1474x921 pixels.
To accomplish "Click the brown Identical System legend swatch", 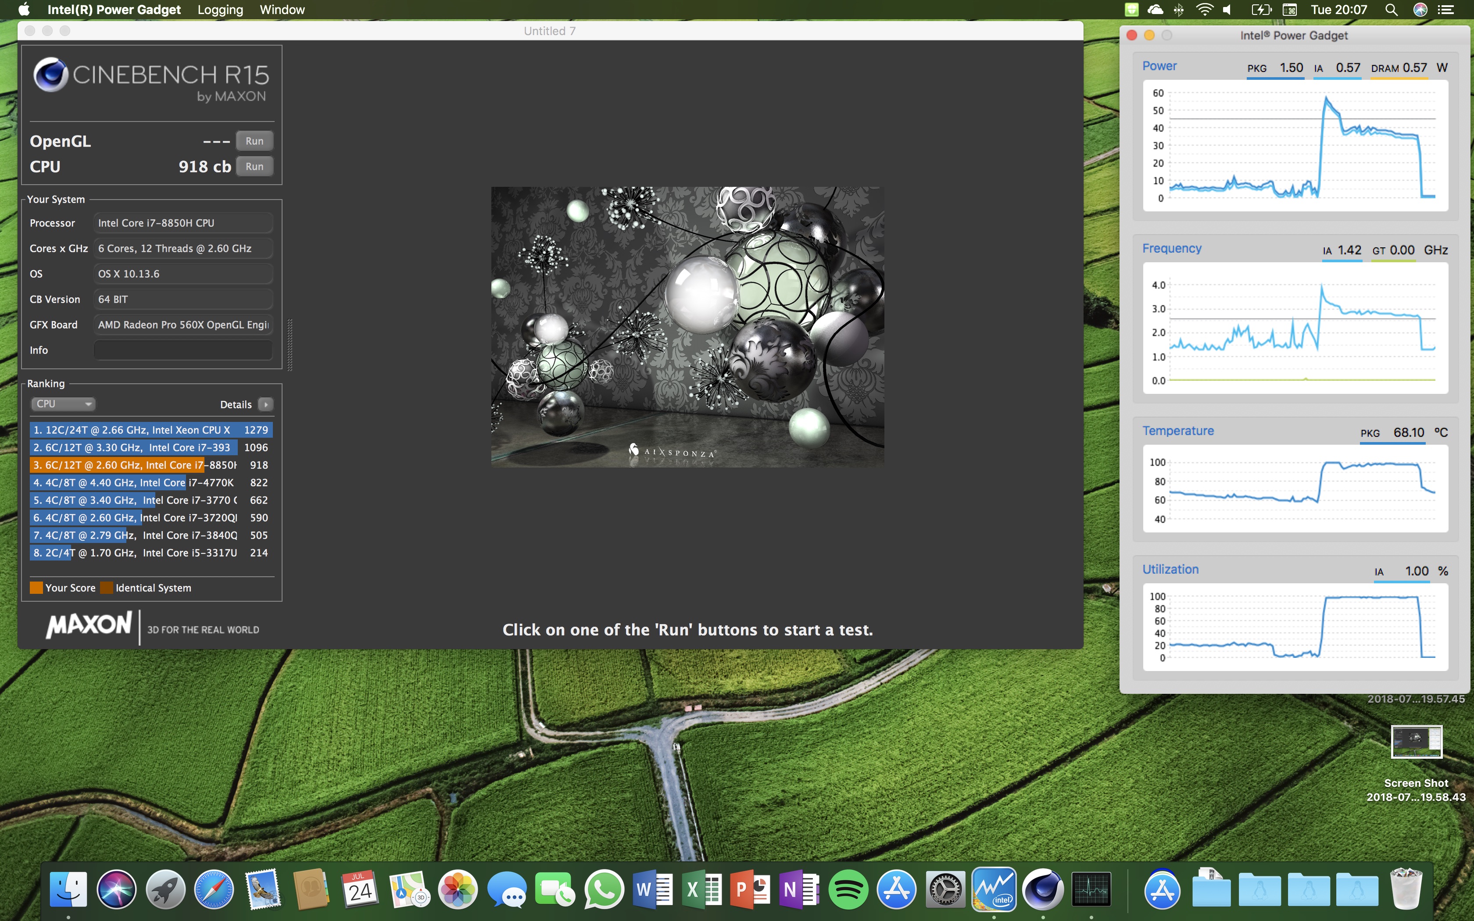I will pyautogui.click(x=107, y=588).
